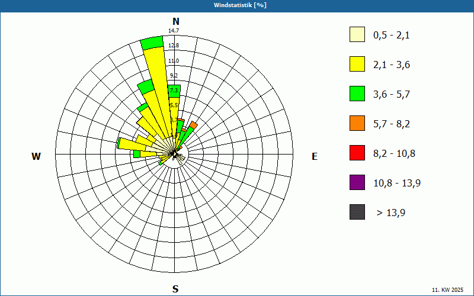Click the 11,0 ring scale value
Screen dimensions: 474x296
click(x=174, y=61)
